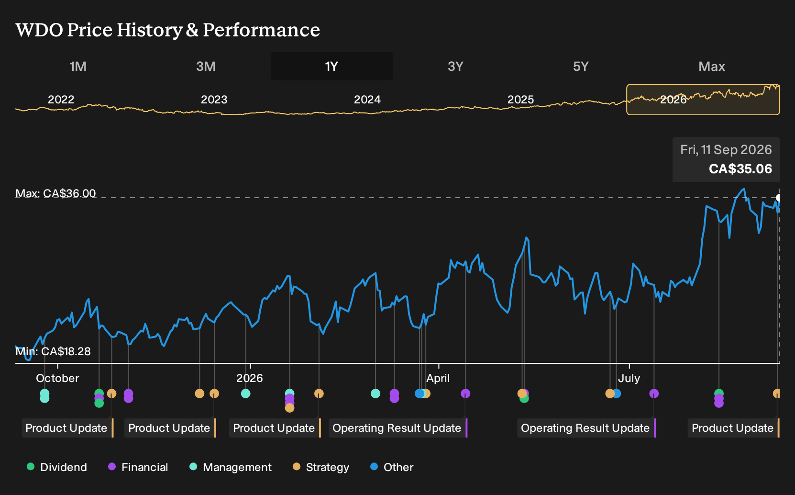The image size is (795, 495).
Task: Open the Operating Result Update label after July
Action: point(586,428)
